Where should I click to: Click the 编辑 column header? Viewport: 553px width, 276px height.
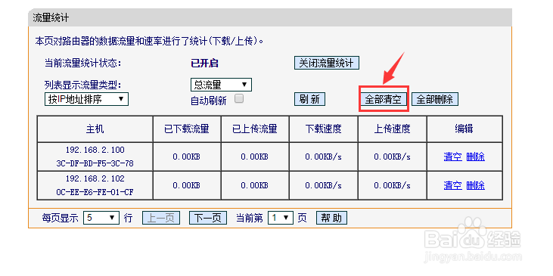(x=464, y=129)
